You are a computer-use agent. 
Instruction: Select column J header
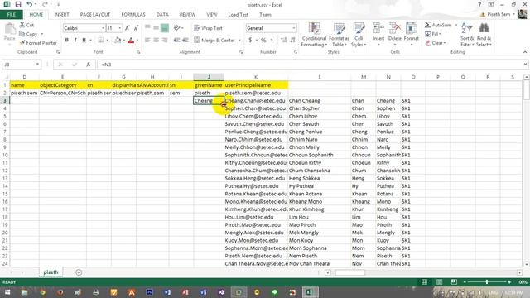[209, 77]
